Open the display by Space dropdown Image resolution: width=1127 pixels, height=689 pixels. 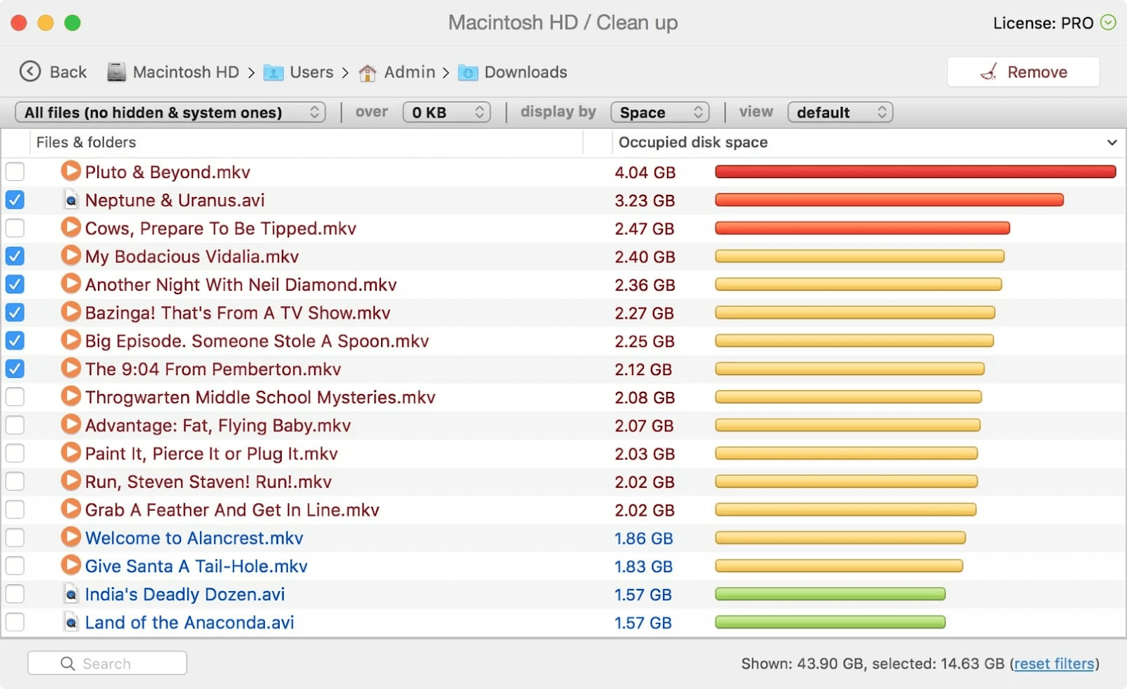(659, 113)
